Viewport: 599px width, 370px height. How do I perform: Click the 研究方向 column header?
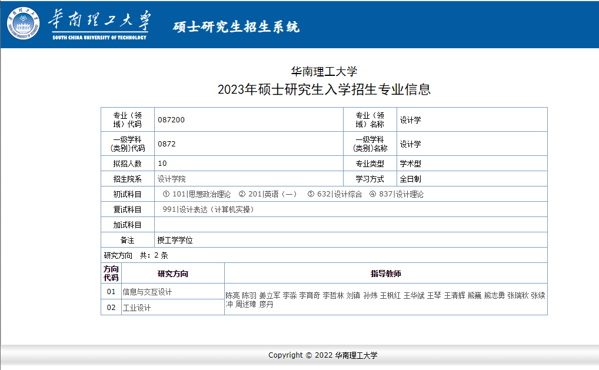[x=172, y=274]
